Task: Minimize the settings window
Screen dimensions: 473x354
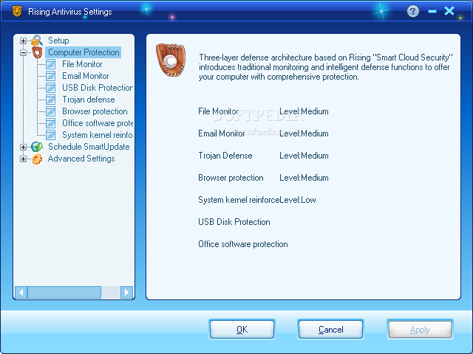Action: pyautogui.click(x=432, y=12)
